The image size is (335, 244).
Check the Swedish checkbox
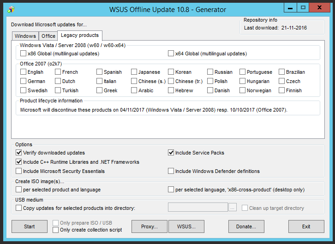pos(23,90)
